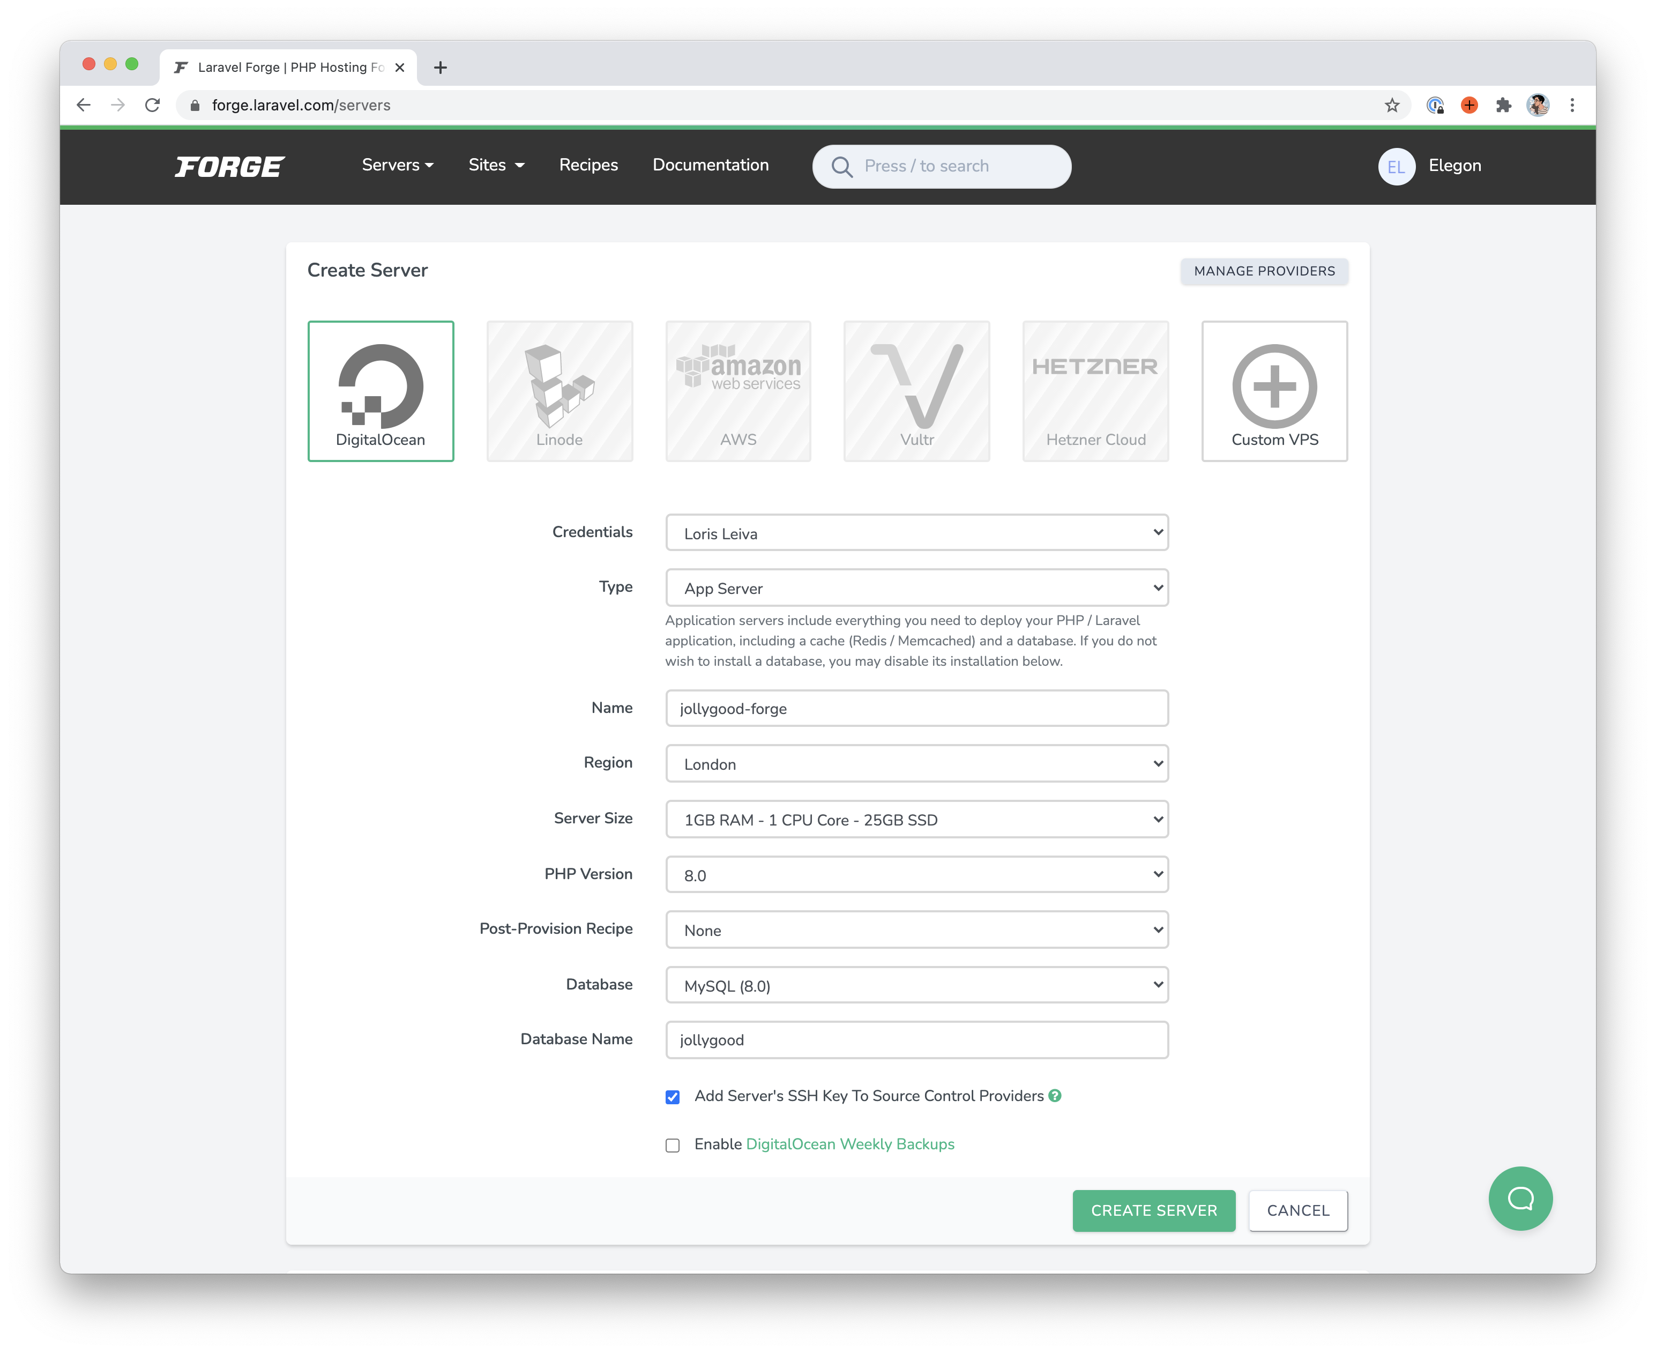This screenshot has height=1353, width=1656.
Task: Click the Chrome profile picture
Action: [x=1538, y=105]
